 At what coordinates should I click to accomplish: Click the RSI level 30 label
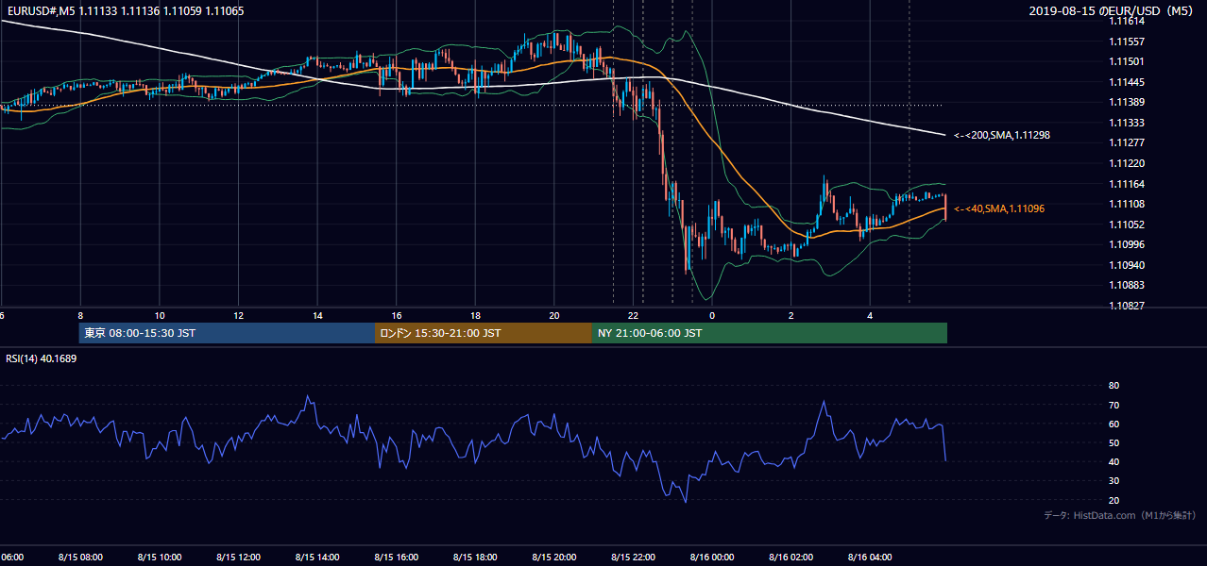click(1113, 481)
